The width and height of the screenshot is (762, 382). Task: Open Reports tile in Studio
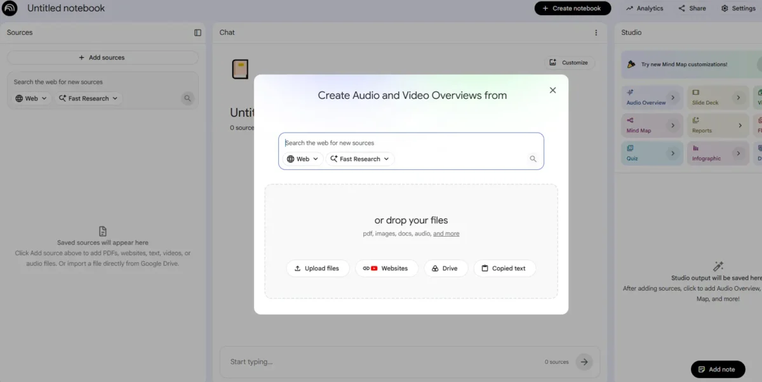point(719,126)
